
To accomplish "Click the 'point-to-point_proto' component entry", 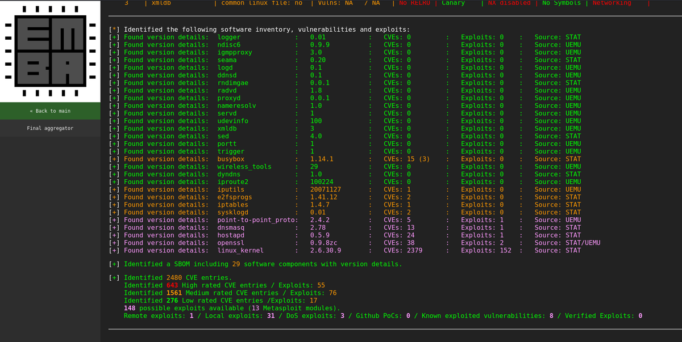I will click(256, 220).
